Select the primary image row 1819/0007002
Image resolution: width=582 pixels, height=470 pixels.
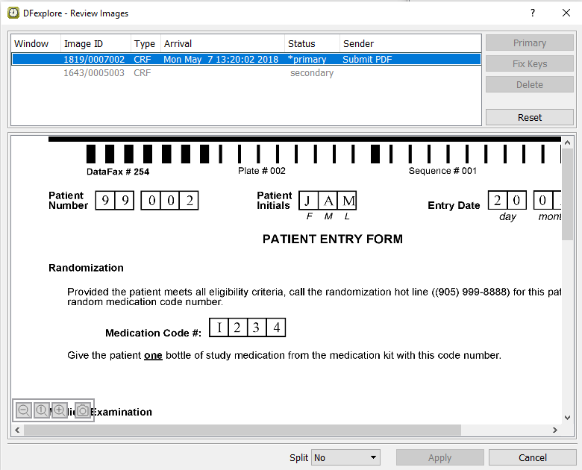246,59
